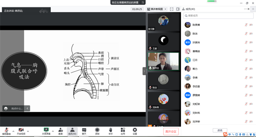Image resolution: width=256 pixels, height=137 pixels.
Task: Unmute microphone with 解除静音 icon
Action: point(7,131)
